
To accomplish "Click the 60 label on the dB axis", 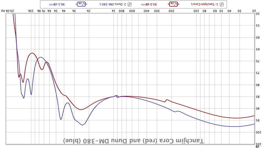I will click(x=258, y=38).
